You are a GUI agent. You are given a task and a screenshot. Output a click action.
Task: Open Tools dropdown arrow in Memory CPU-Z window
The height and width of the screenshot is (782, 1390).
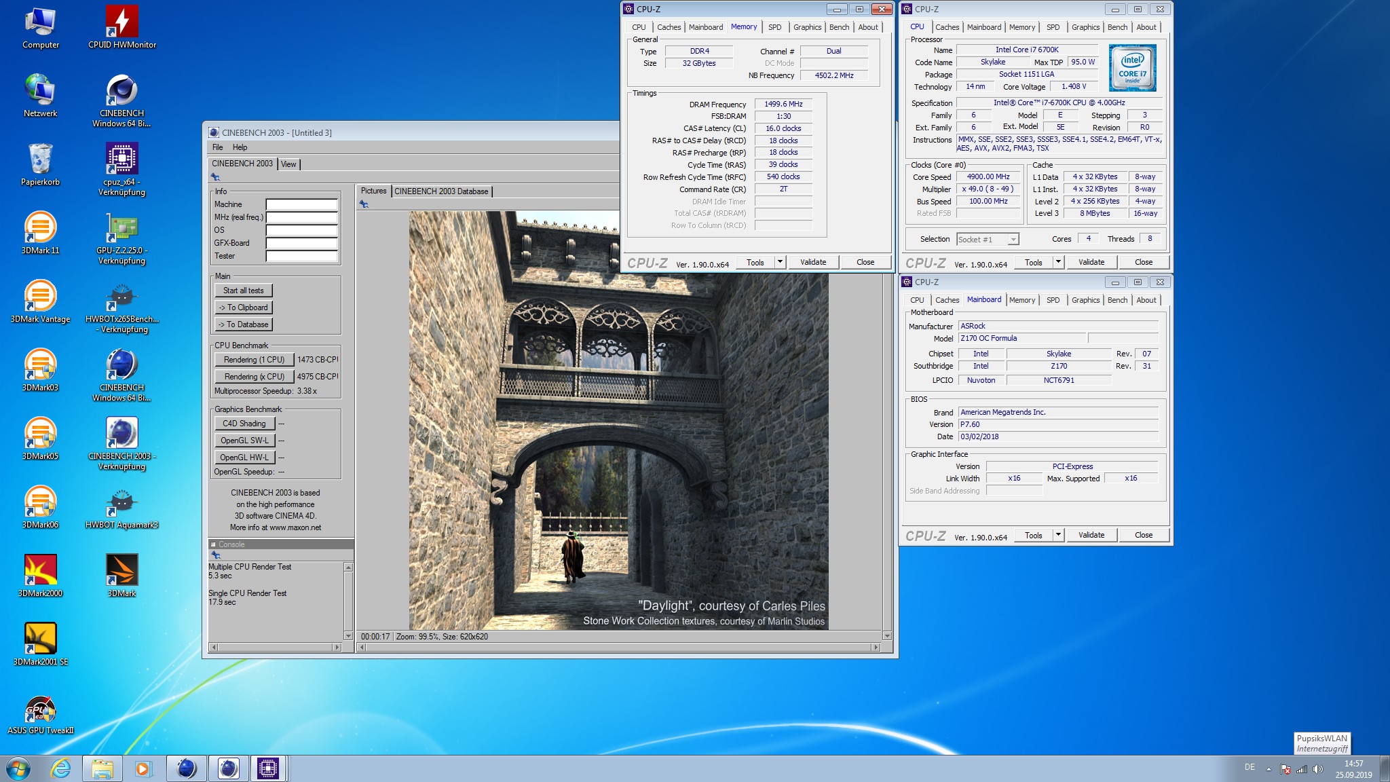click(780, 262)
